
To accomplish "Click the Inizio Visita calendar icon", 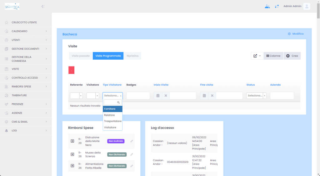I will (158, 96).
